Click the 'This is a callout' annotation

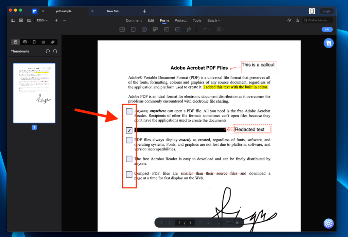click(259, 67)
